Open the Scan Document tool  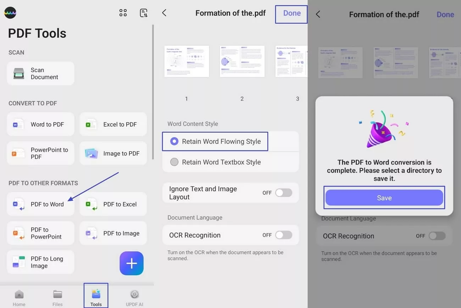40,73
